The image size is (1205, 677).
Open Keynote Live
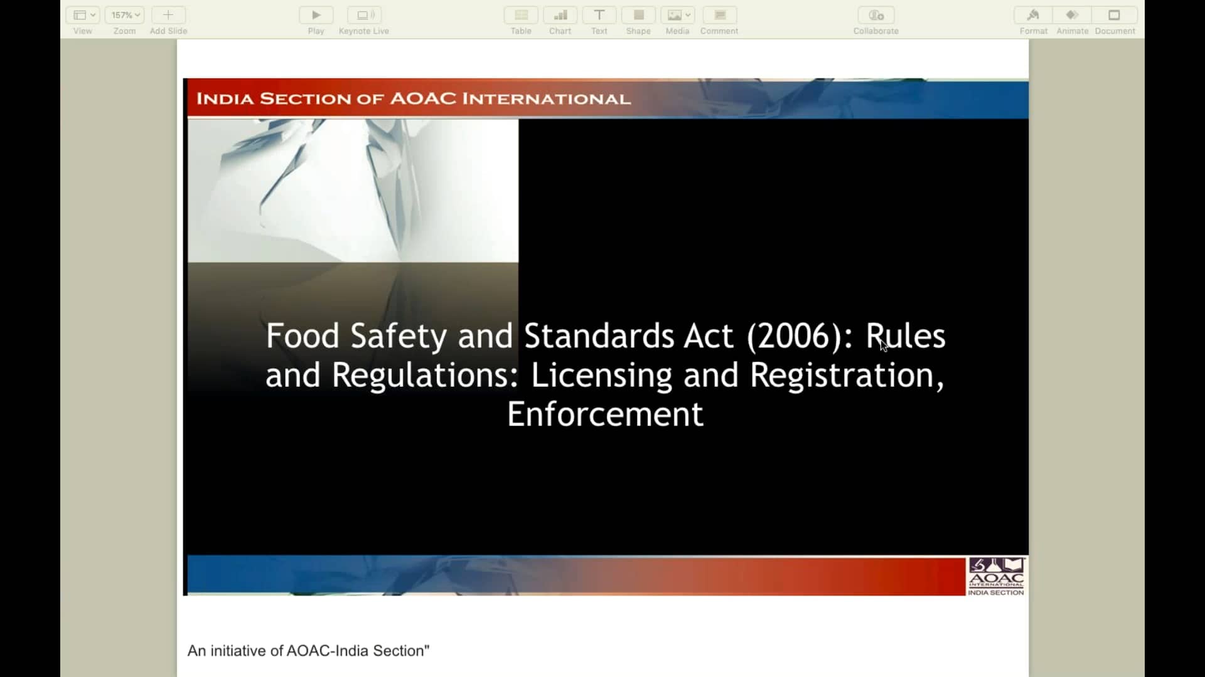pyautogui.click(x=364, y=15)
